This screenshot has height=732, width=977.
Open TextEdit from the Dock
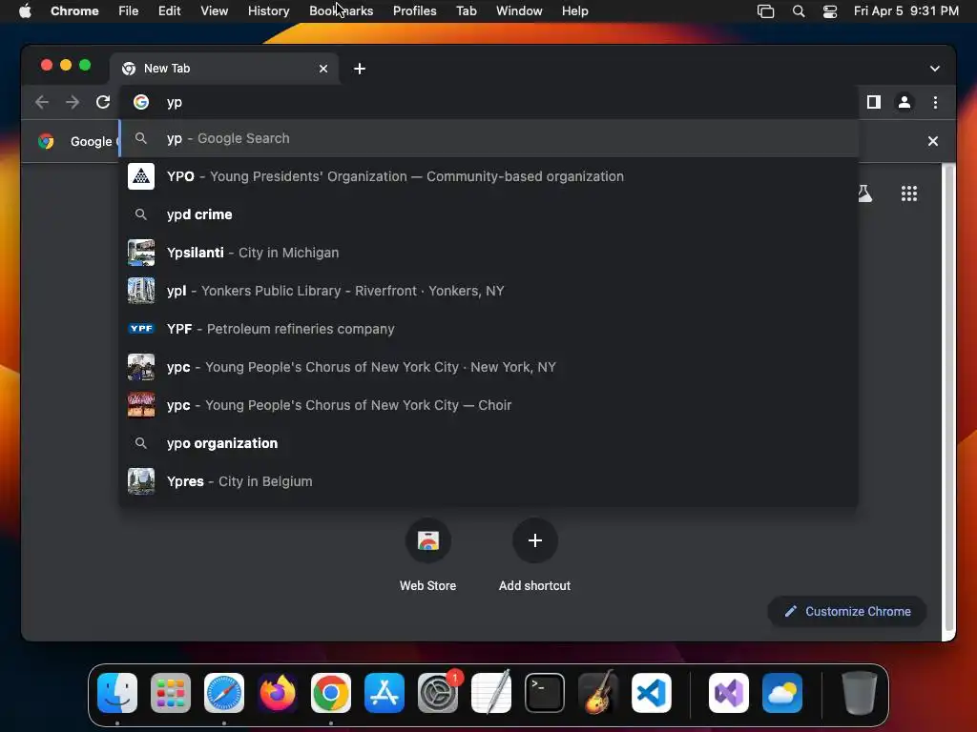tap(491, 693)
